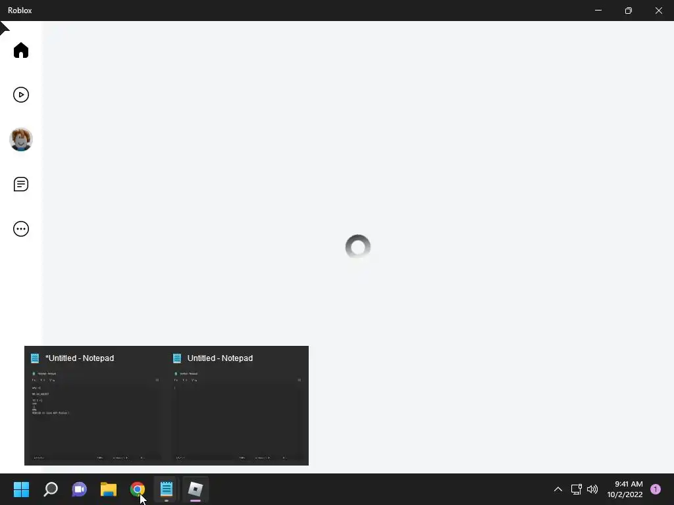Open network status tray icon
The image size is (674, 505).
[x=577, y=489]
